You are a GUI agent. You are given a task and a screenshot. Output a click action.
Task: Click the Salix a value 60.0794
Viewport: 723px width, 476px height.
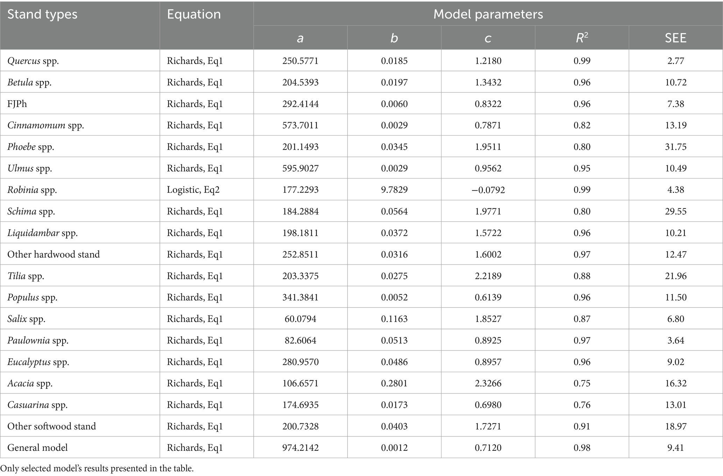[300, 319]
